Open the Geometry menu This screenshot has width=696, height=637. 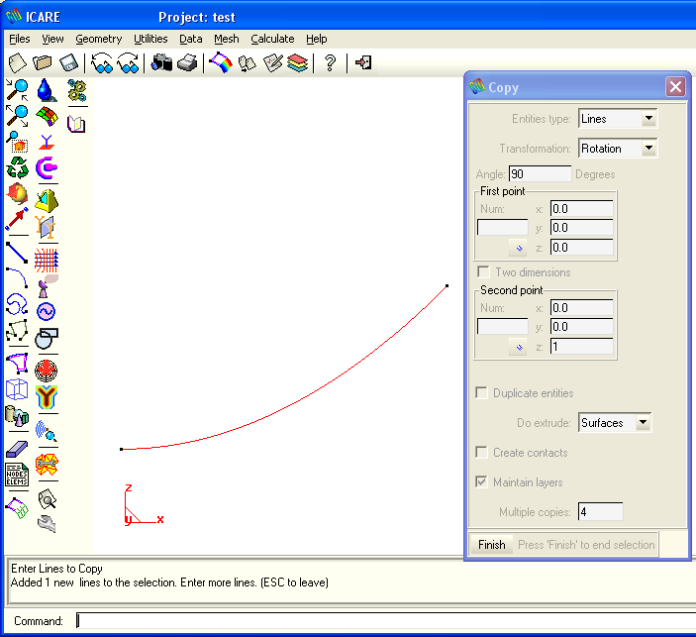click(x=99, y=39)
